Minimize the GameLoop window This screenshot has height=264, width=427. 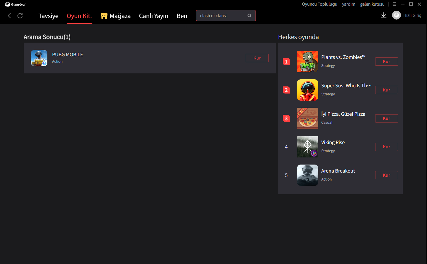(403, 4)
